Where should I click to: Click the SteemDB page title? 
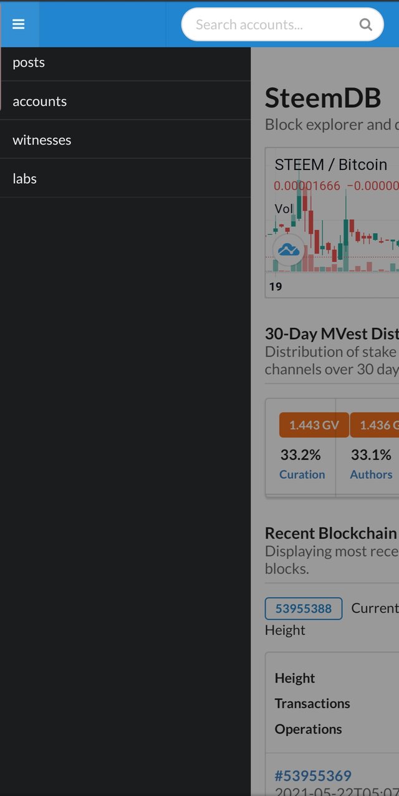tap(322, 98)
